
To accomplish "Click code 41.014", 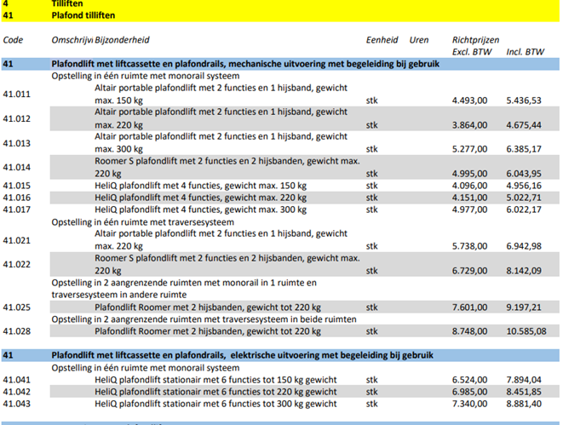I will point(16,167).
